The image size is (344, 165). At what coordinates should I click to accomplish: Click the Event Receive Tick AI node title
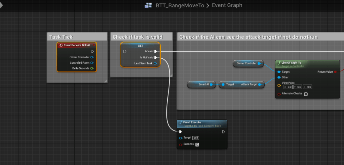(x=77, y=45)
